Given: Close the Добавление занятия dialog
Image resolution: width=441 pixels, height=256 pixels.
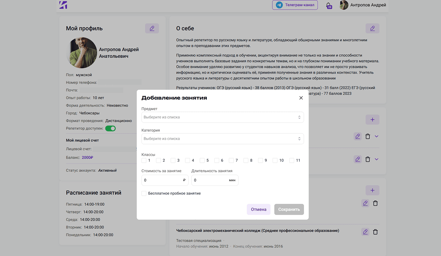Looking at the screenshot, I should [301, 98].
